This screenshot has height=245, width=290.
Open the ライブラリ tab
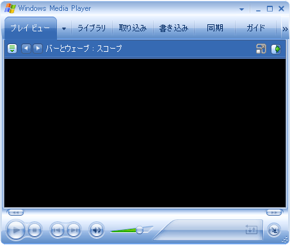pos(92,28)
